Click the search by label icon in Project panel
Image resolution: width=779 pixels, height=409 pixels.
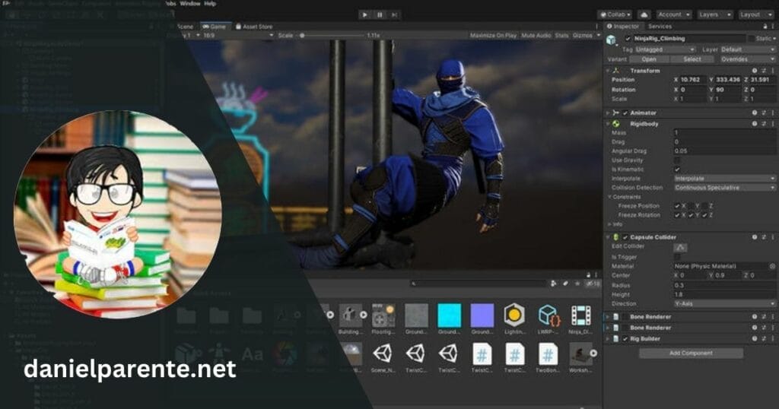(565, 284)
